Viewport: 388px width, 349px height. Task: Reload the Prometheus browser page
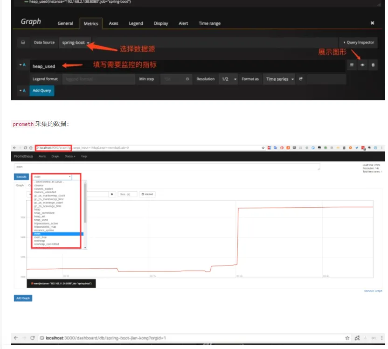[25, 148]
